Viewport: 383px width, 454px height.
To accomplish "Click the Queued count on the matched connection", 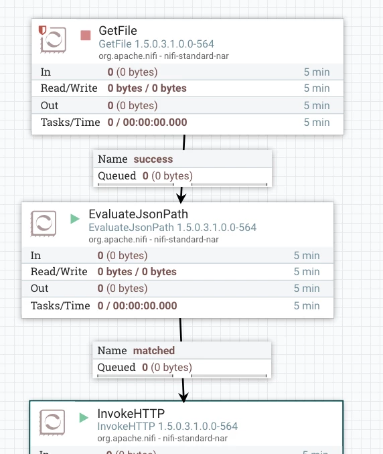I will click(167, 368).
